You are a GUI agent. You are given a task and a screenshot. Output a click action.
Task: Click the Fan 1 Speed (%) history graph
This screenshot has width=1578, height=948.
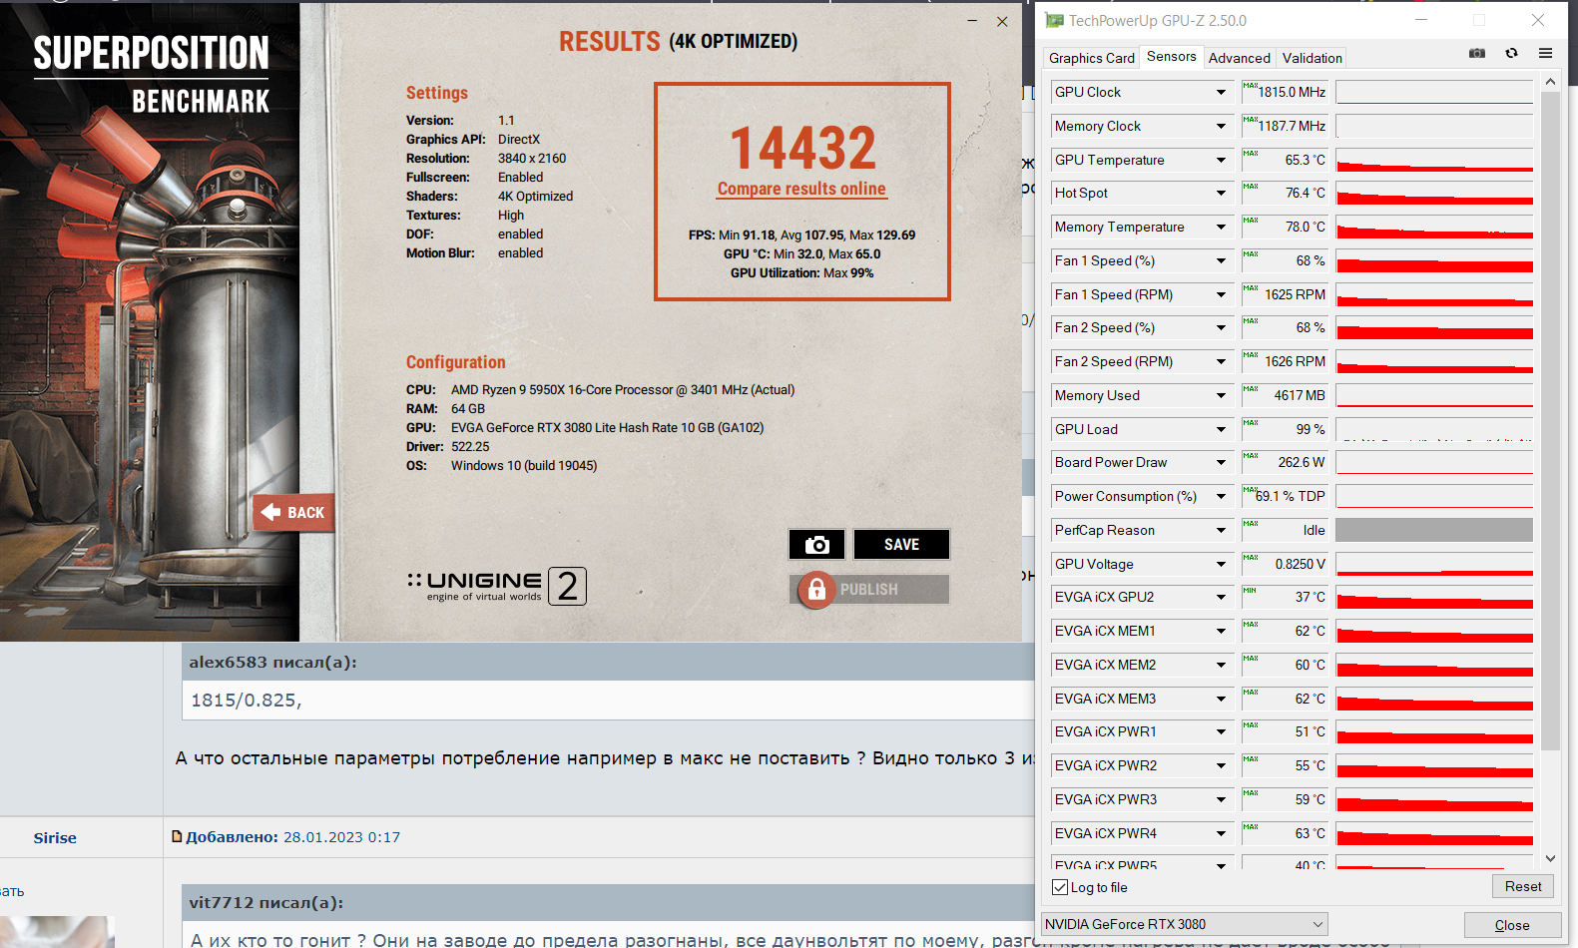(x=1434, y=260)
